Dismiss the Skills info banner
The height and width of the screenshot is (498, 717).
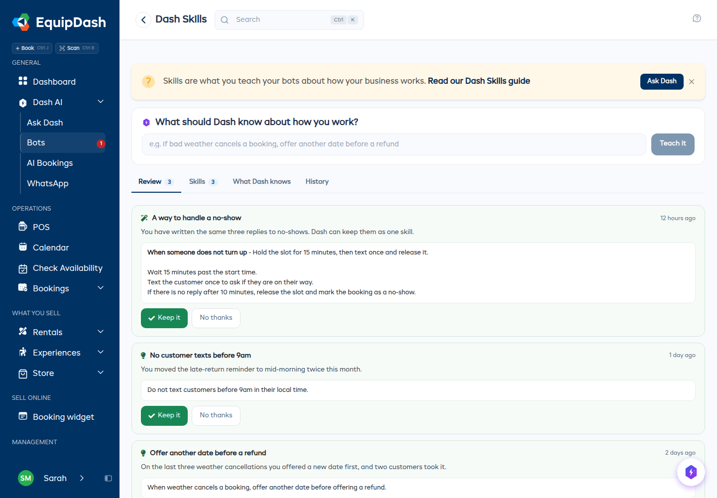coord(692,82)
